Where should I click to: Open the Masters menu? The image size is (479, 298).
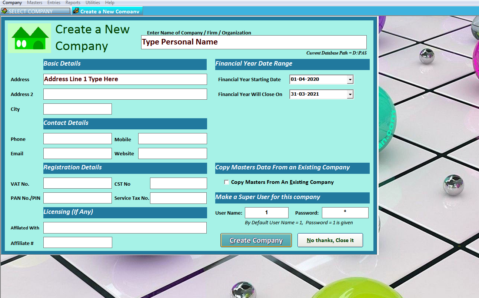pos(34,3)
